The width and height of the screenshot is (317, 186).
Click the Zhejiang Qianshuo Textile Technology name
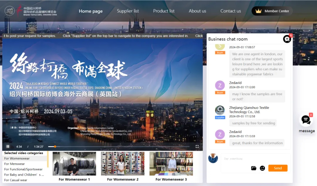point(249,110)
